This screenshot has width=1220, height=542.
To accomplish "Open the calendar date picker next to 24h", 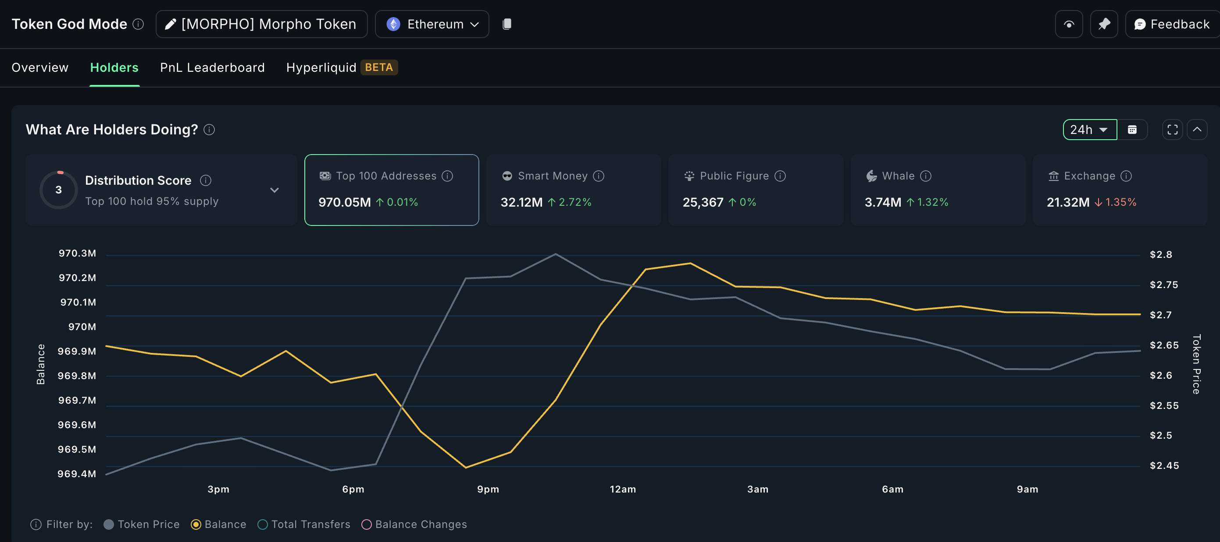I will click(1133, 129).
